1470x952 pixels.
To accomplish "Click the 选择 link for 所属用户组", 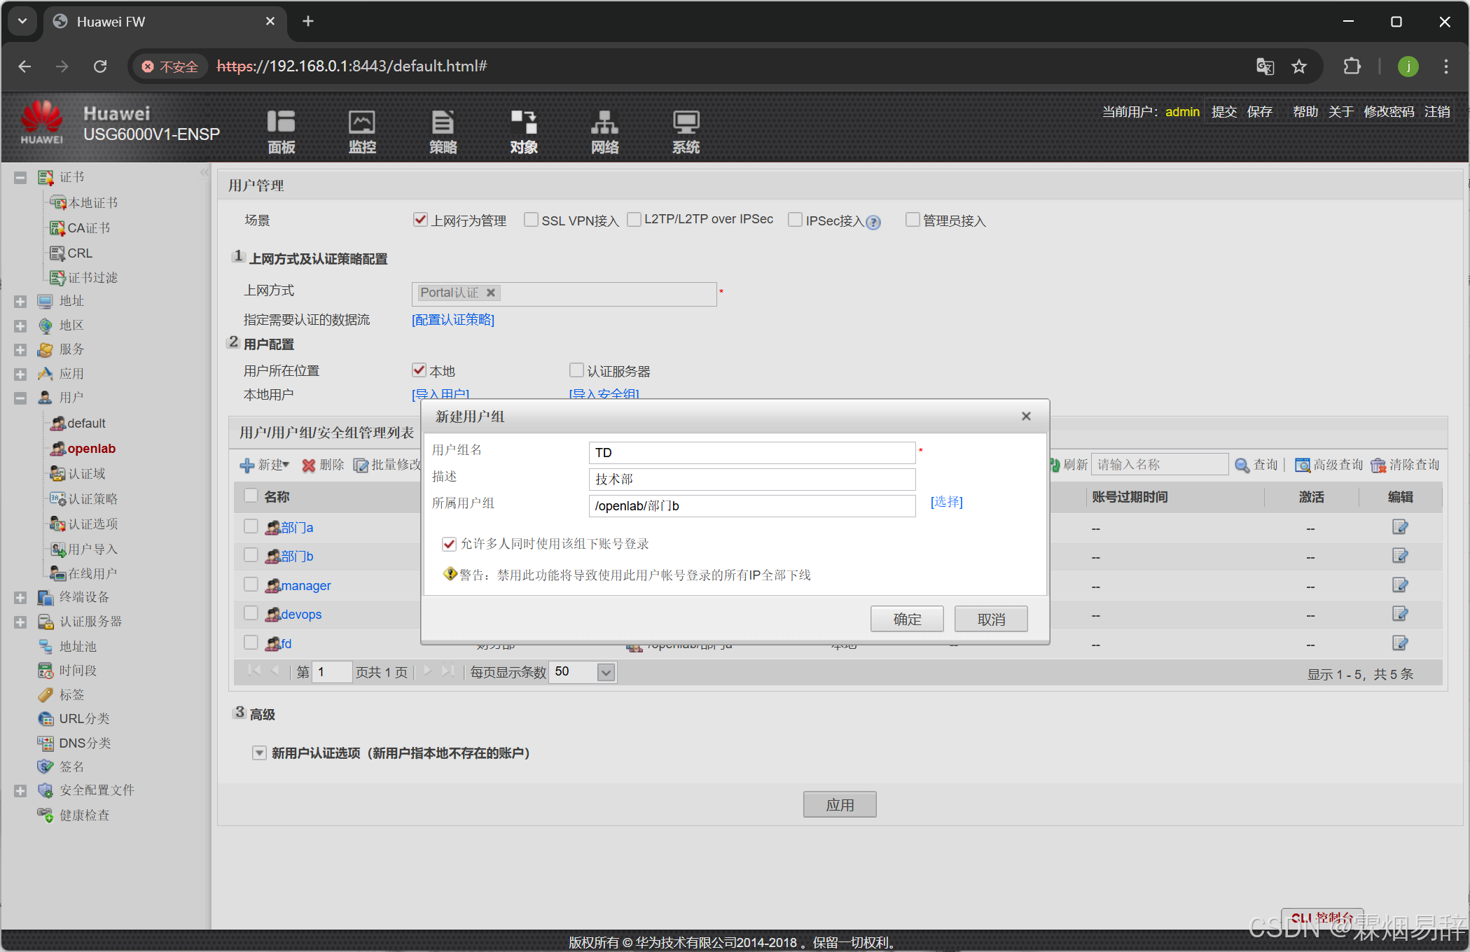I will click(946, 502).
